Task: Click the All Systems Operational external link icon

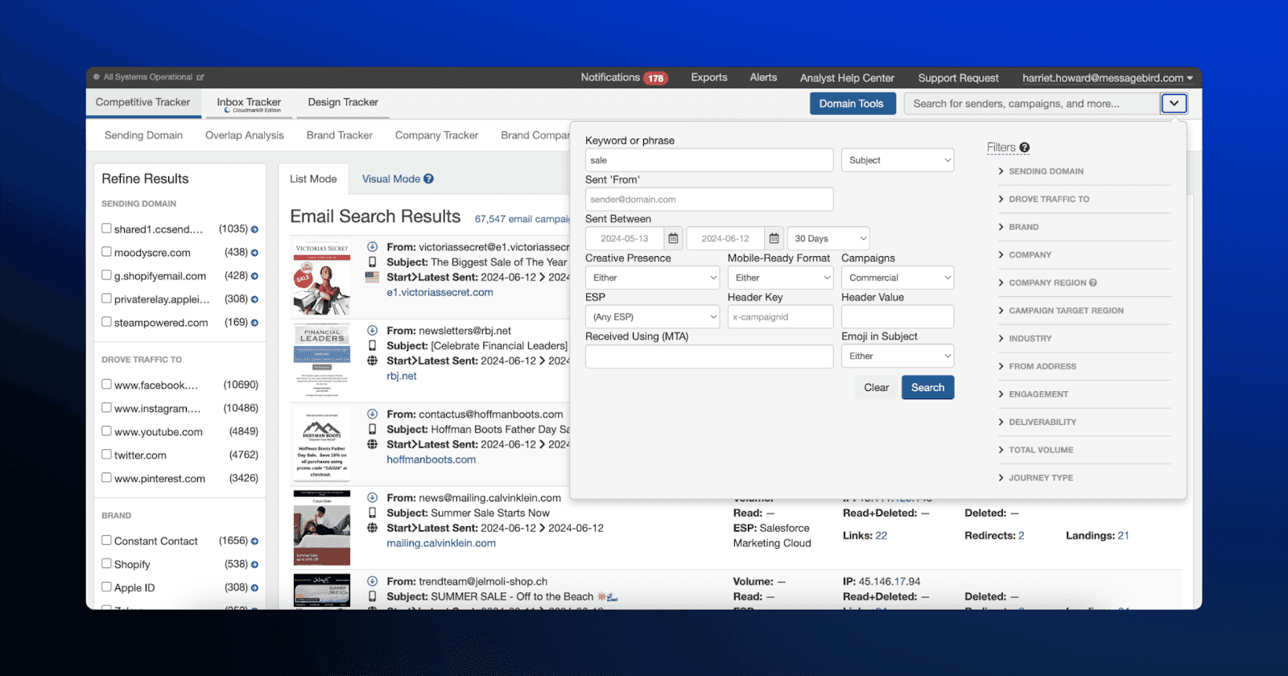Action: 200,77
